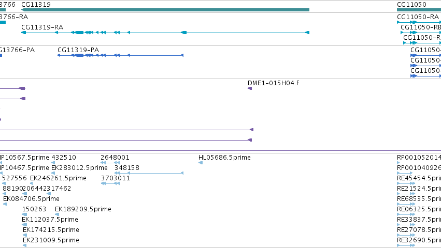Click the EK231009.5prime EST label
This screenshot has height=248, width=441.
51,240
